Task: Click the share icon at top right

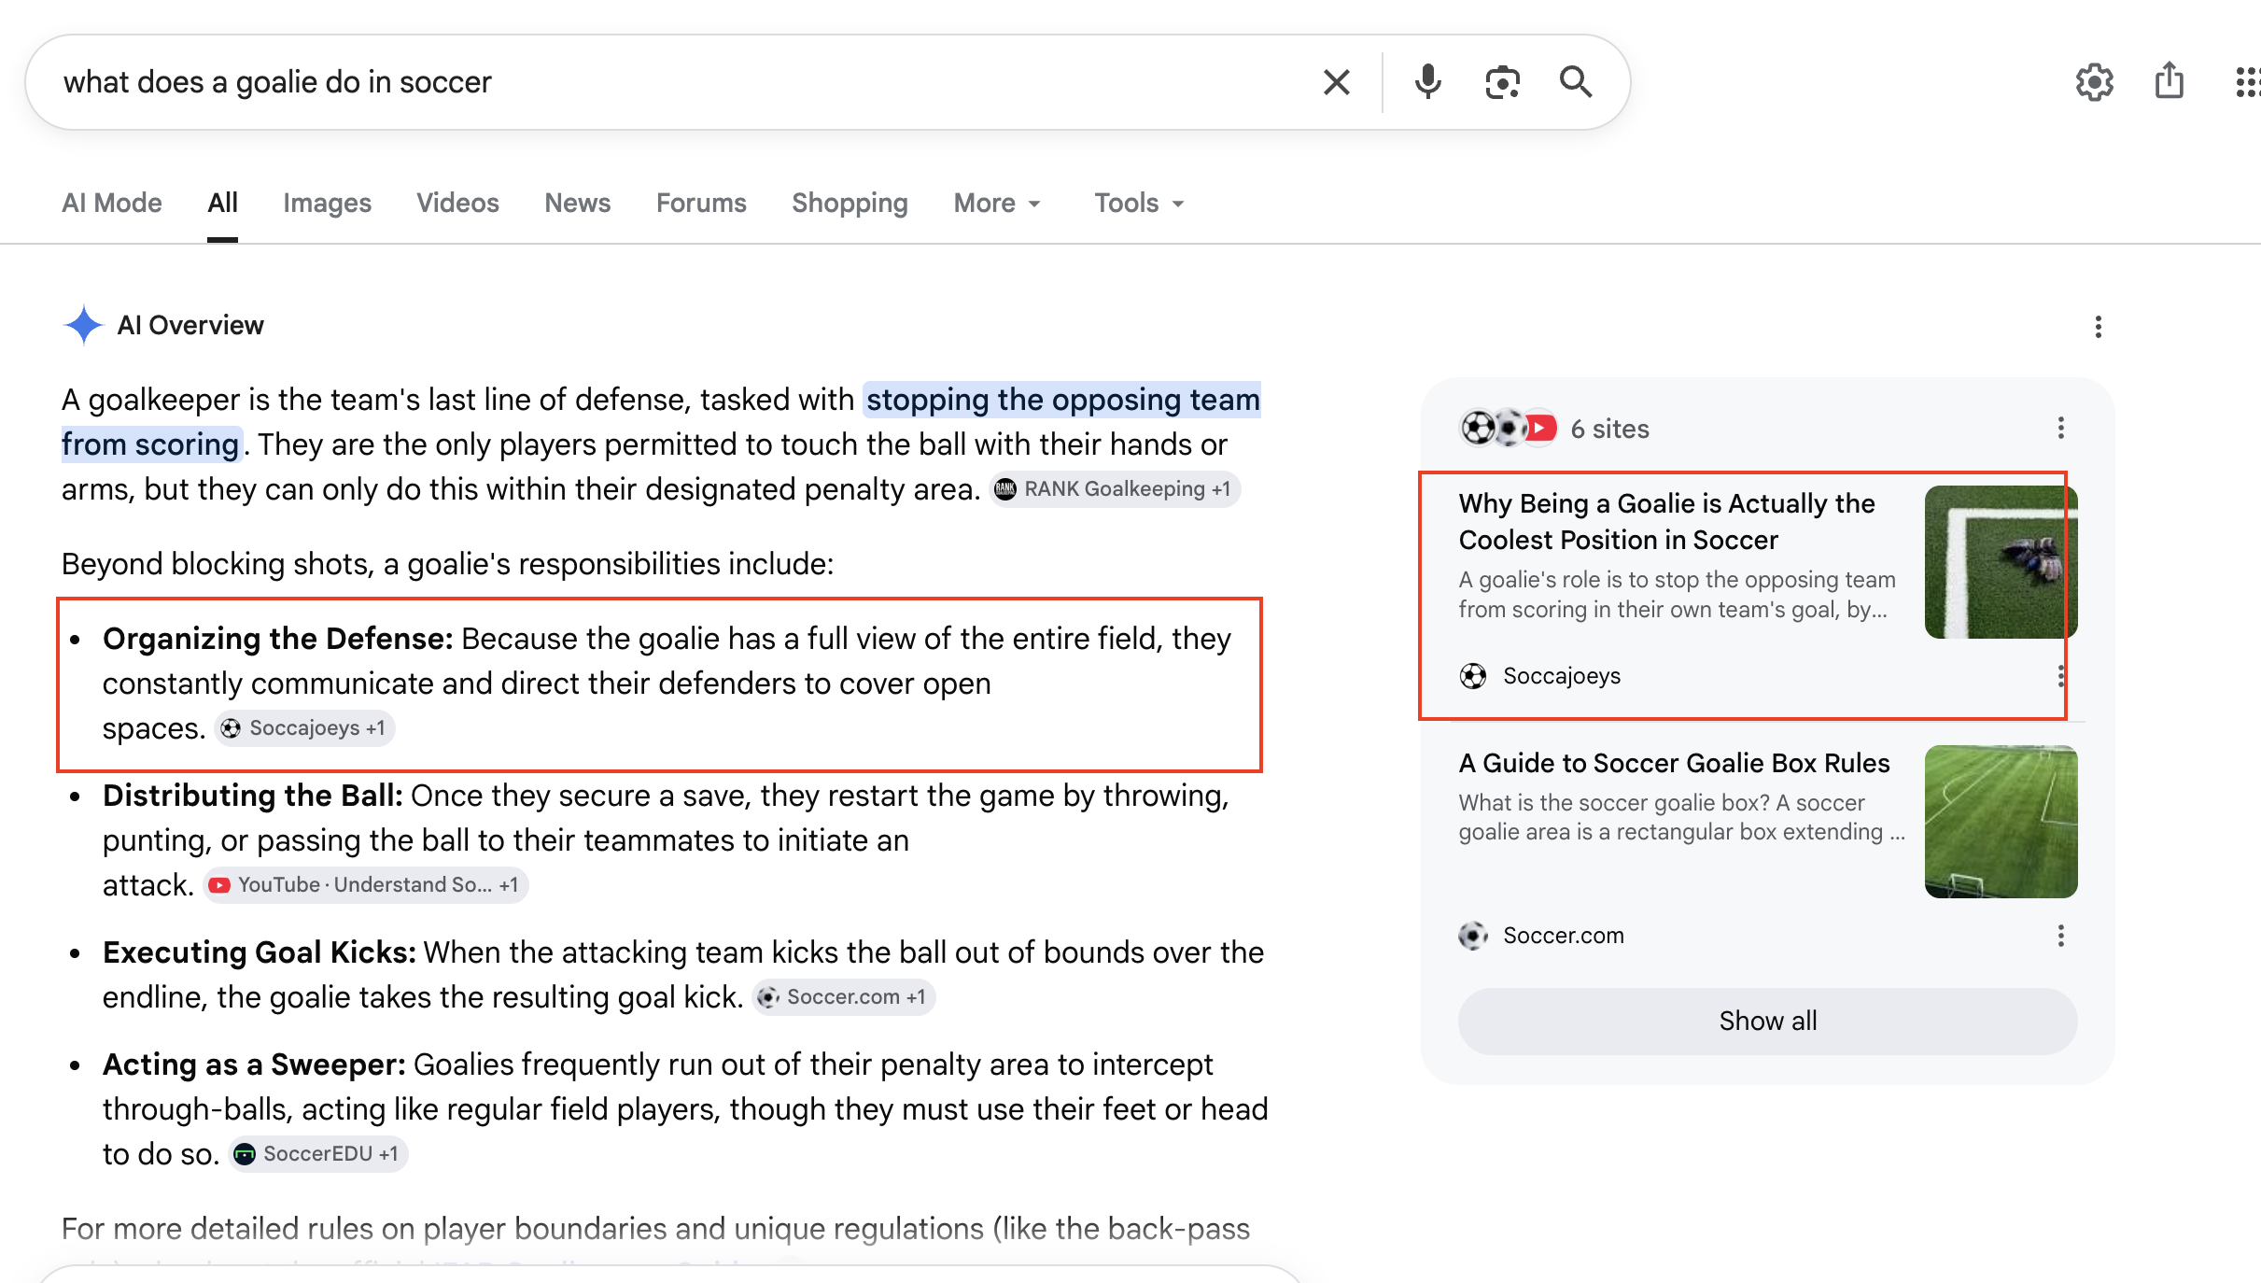Action: pos(2169,81)
